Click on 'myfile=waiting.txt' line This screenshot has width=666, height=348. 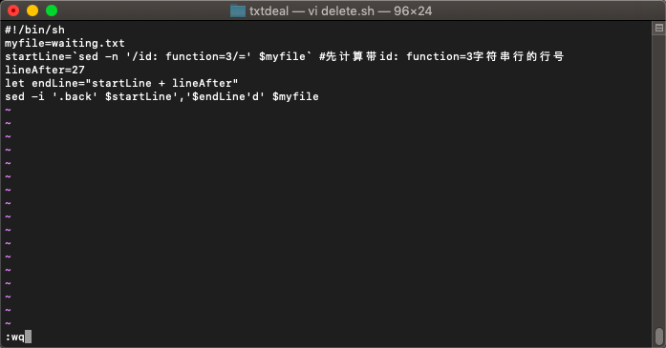coord(65,43)
